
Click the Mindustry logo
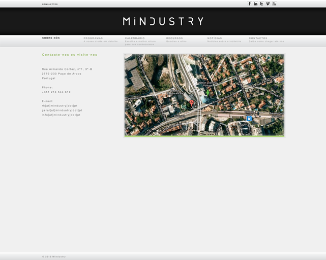tap(163, 21)
